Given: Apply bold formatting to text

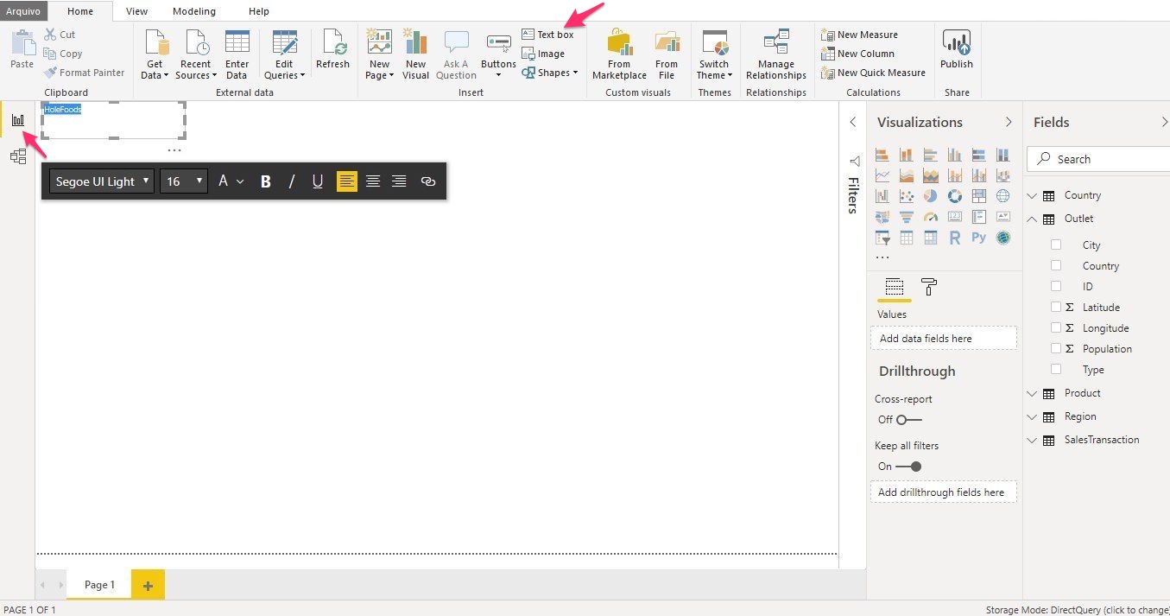Looking at the screenshot, I should [266, 181].
